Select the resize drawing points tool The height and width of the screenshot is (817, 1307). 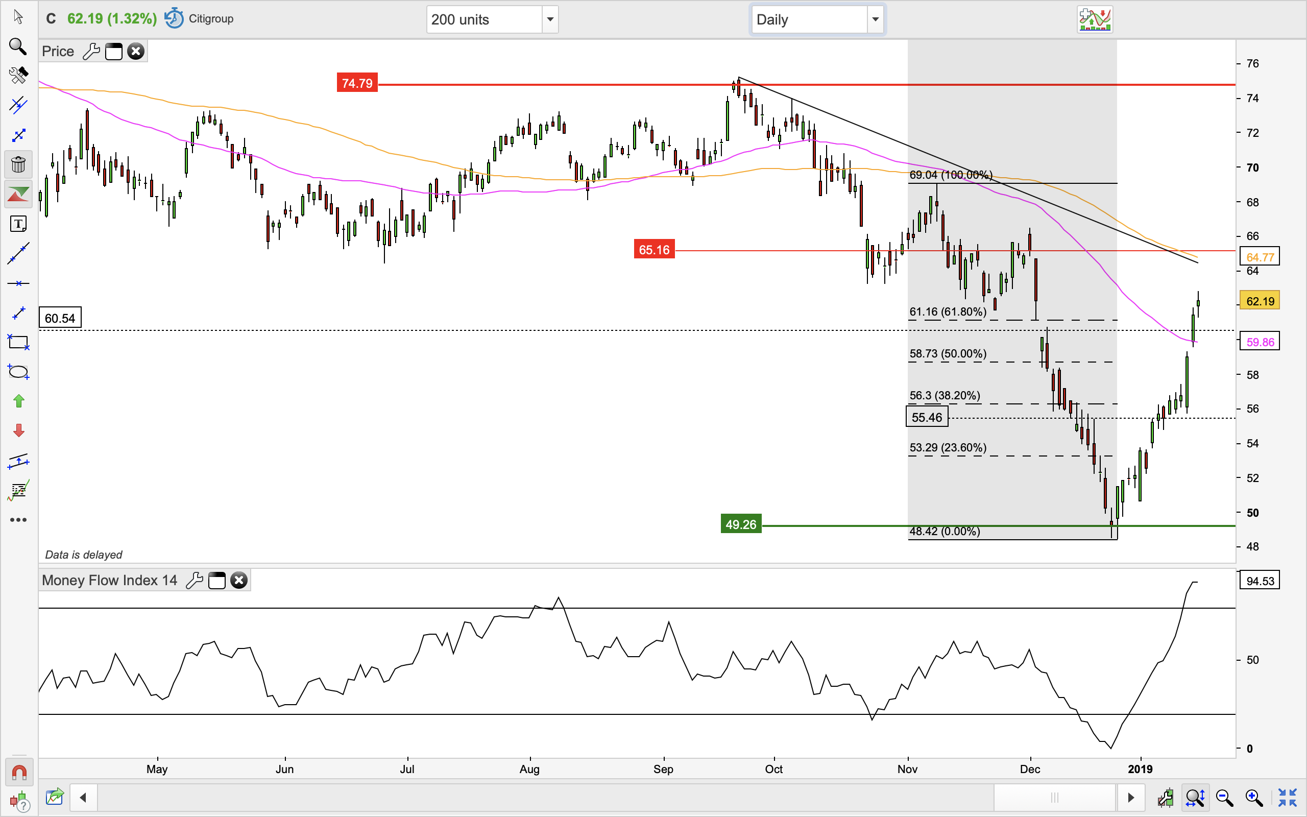18,135
